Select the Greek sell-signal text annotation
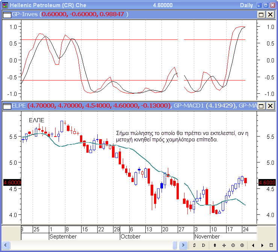Viewport: 278px width, 252px height. [178, 137]
